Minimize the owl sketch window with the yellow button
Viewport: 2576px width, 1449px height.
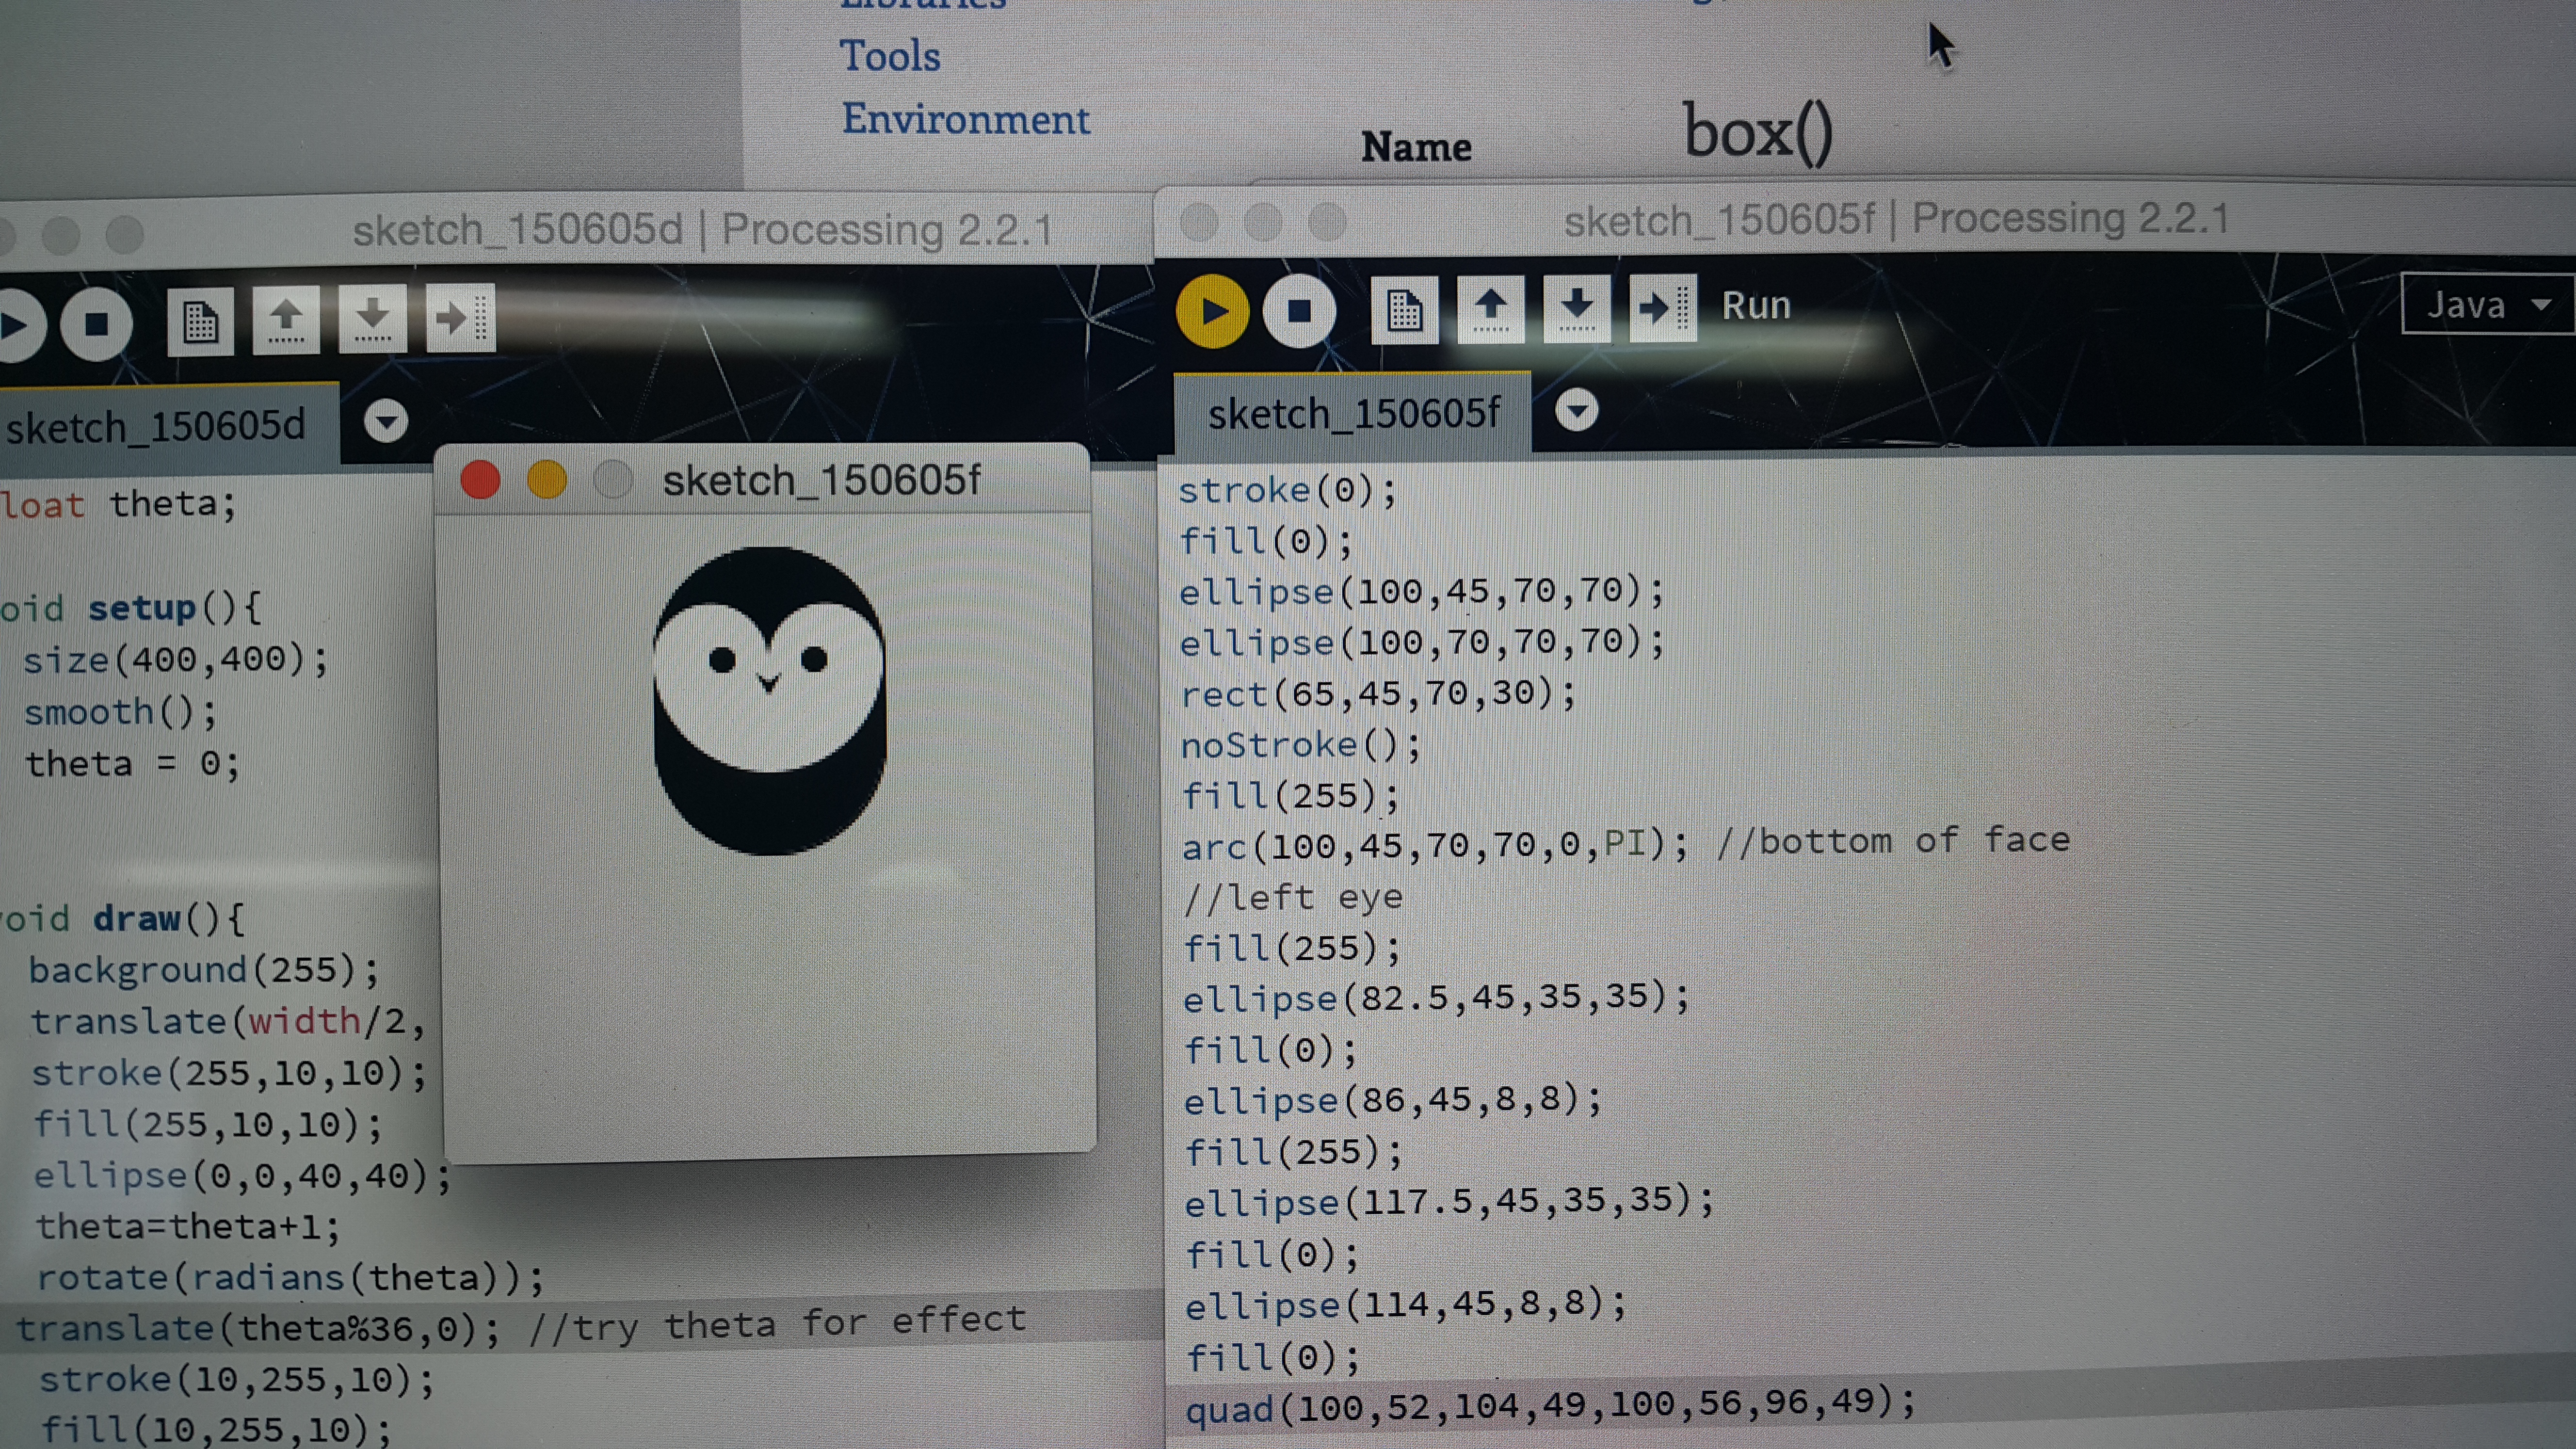pos(547,480)
